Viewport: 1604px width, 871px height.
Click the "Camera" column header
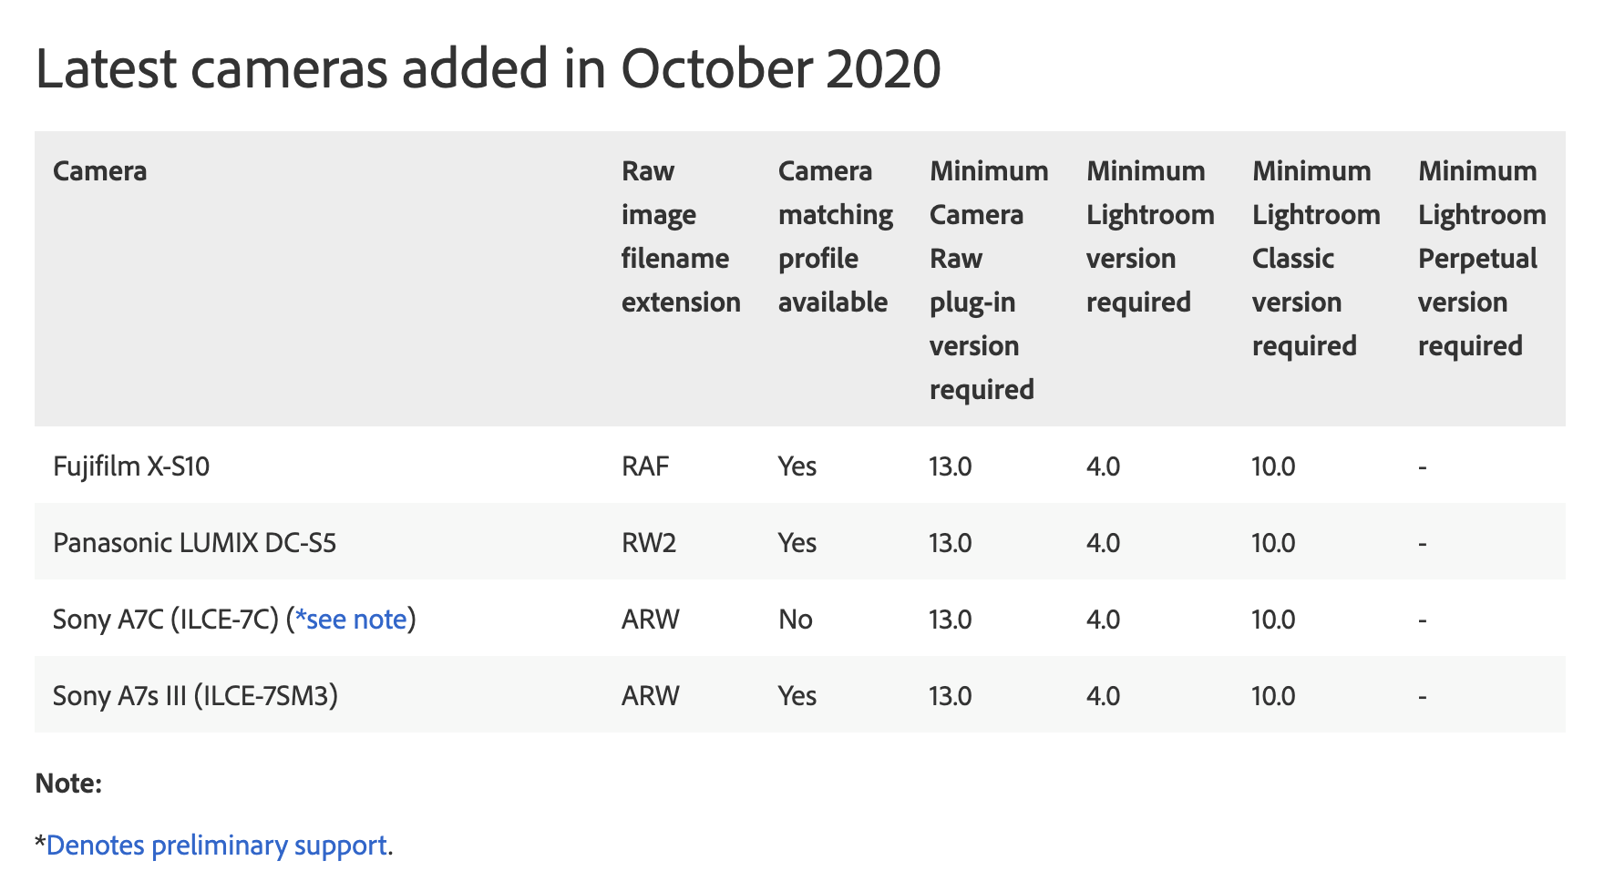[100, 171]
